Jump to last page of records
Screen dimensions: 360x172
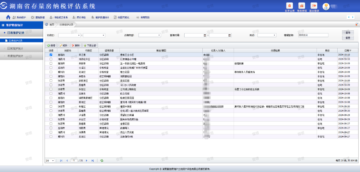point(93,161)
